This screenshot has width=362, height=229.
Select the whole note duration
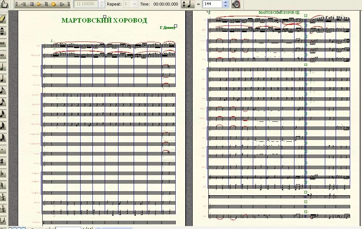(x=3, y=55)
